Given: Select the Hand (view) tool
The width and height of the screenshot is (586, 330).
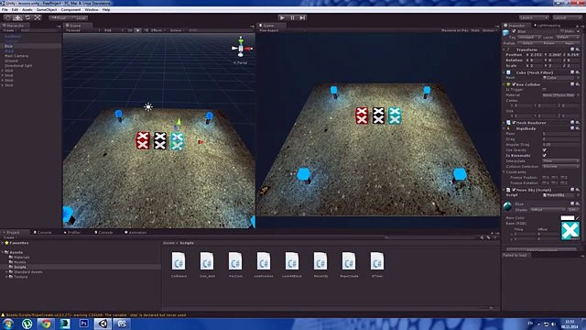Looking at the screenshot, I should tap(8, 17).
